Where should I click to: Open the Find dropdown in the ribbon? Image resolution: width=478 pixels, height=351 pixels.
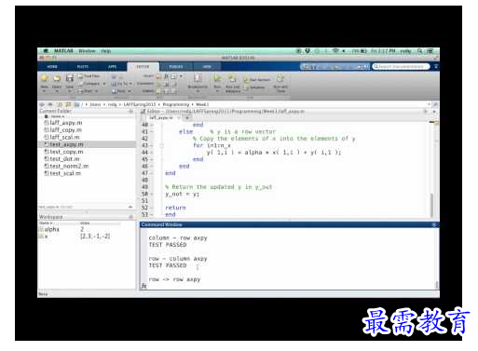(x=121, y=91)
